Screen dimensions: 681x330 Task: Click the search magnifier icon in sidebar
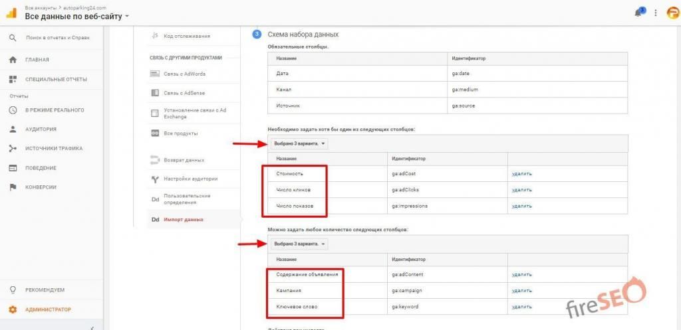pos(13,38)
